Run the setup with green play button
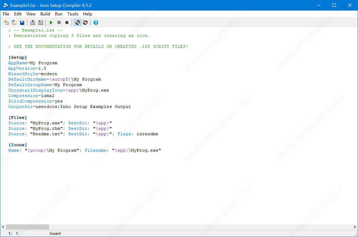Viewport: 358px width, 237px height. click(x=51, y=23)
